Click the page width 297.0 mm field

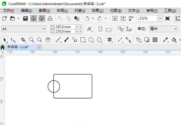click(65, 27)
